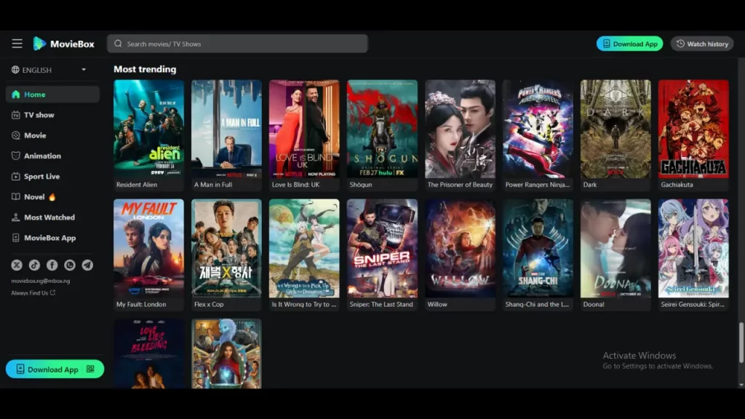This screenshot has height=419, width=745.
Task: Click the clock icon in Watch history
Action: (680, 44)
